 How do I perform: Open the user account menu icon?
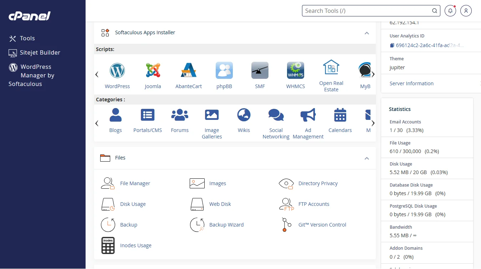(466, 11)
